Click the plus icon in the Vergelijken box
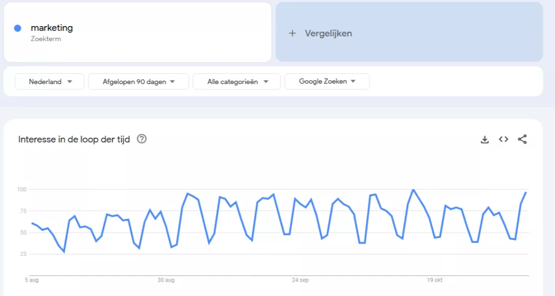This screenshot has height=296, width=555. [292, 33]
